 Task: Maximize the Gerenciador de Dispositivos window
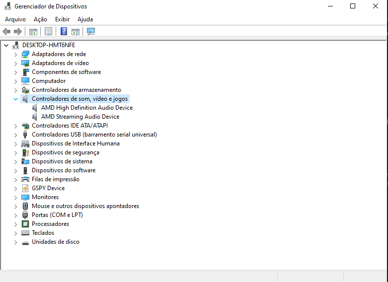(x=353, y=6)
